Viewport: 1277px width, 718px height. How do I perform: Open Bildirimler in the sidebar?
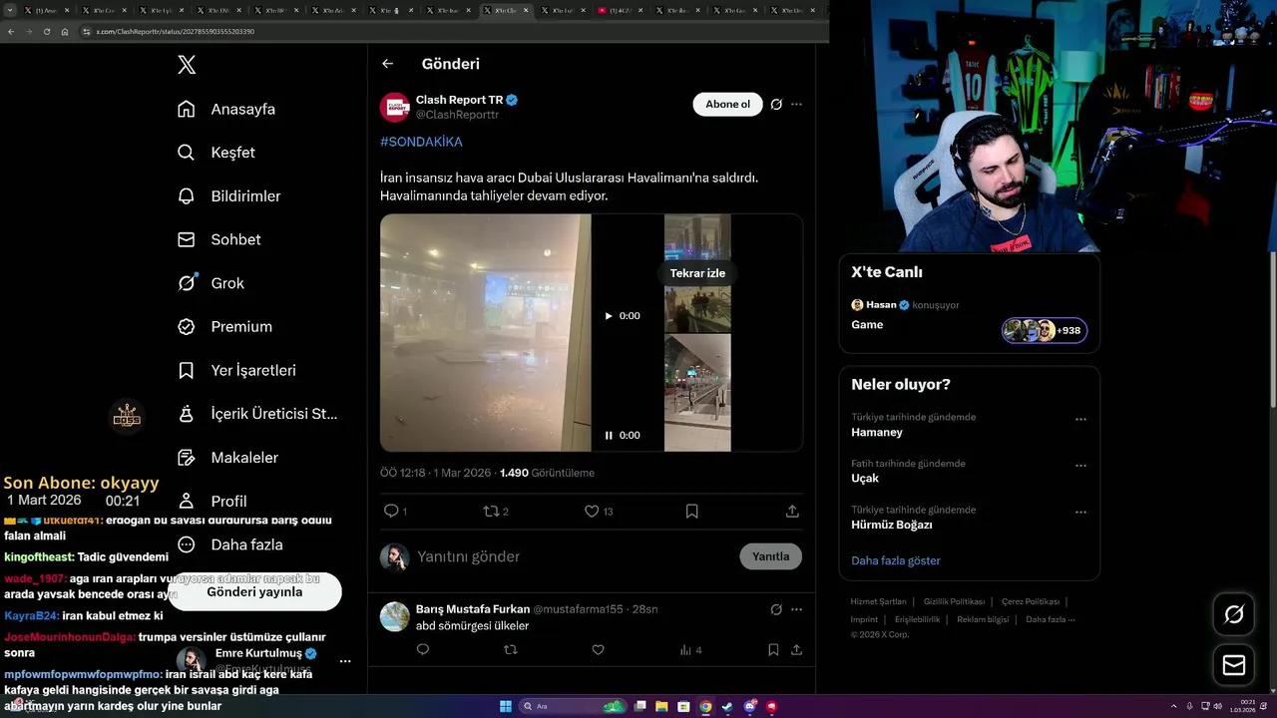pos(228,196)
